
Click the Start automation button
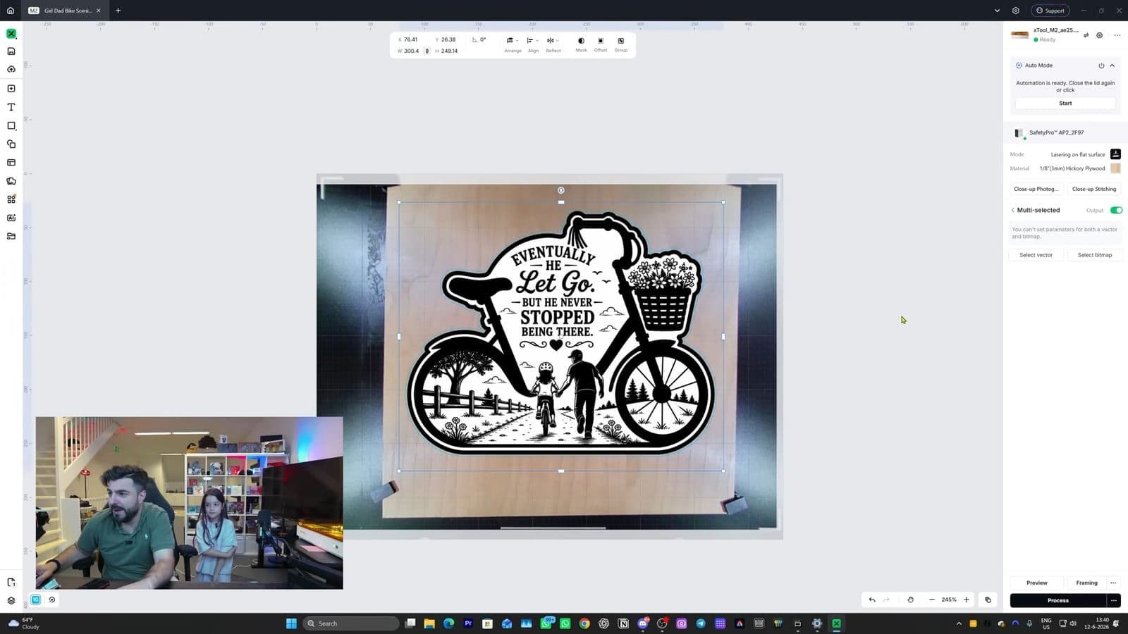[x=1065, y=103]
